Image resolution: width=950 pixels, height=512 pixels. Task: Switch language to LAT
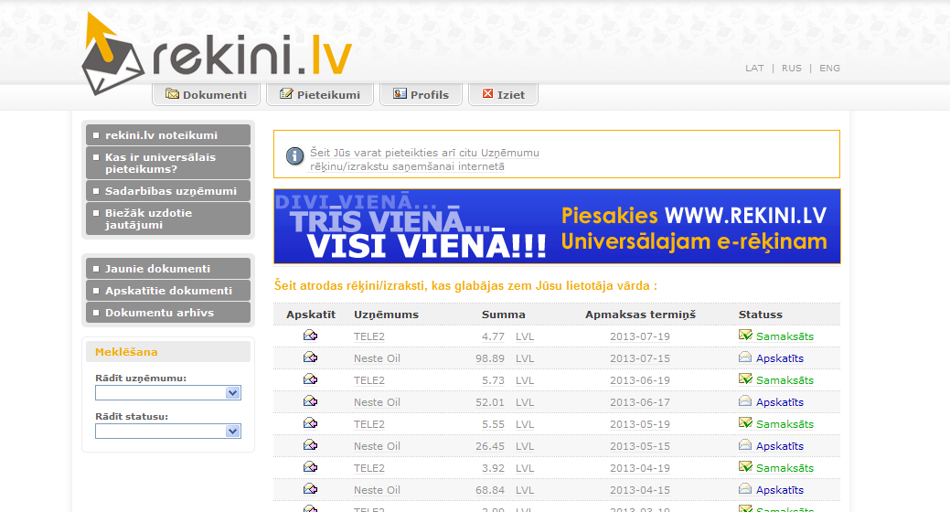(754, 68)
